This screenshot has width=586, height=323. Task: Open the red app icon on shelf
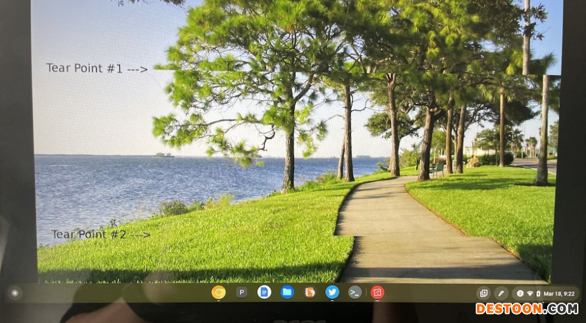point(377,292)
